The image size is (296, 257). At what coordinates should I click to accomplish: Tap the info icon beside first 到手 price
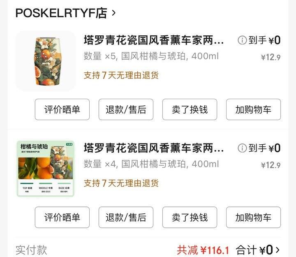242,40
